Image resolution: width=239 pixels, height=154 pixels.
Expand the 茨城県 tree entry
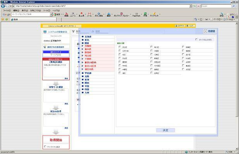click(x=88, y=46)
